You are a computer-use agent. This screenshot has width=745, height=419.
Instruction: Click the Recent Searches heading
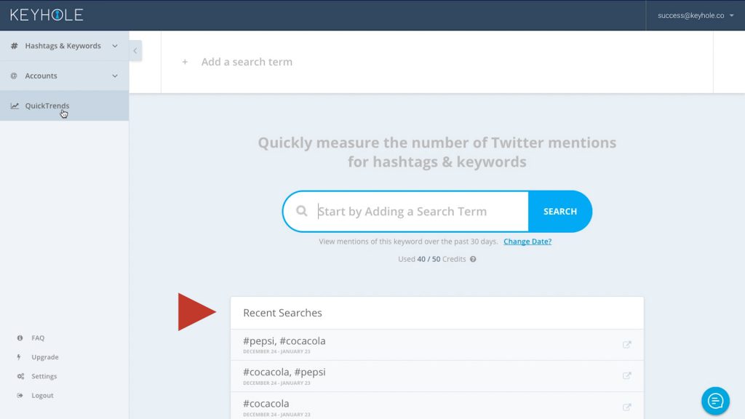283,313
